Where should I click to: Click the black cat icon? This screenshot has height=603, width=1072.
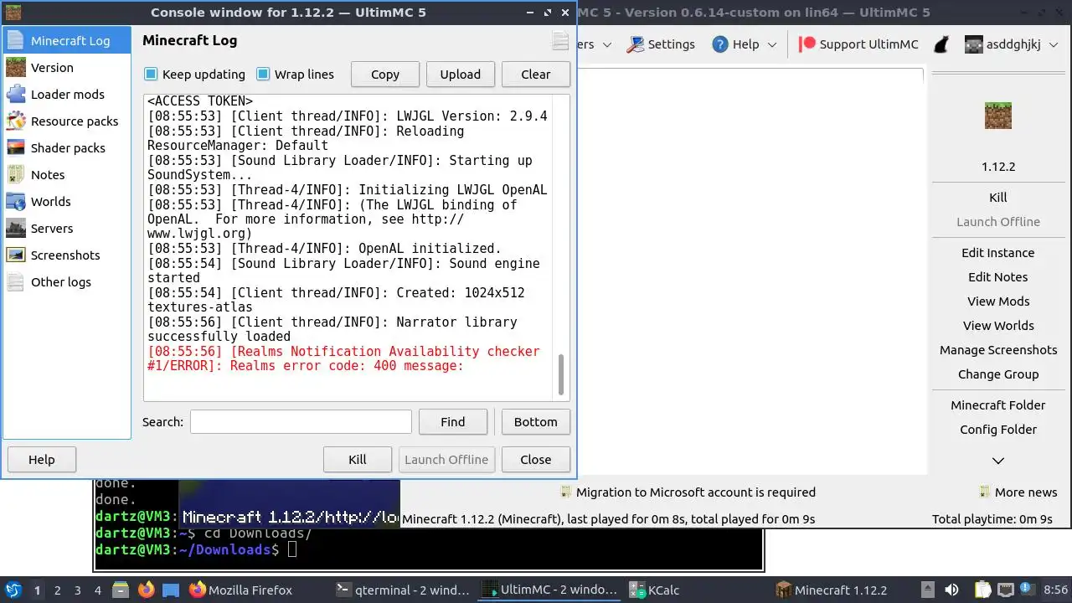942,44
